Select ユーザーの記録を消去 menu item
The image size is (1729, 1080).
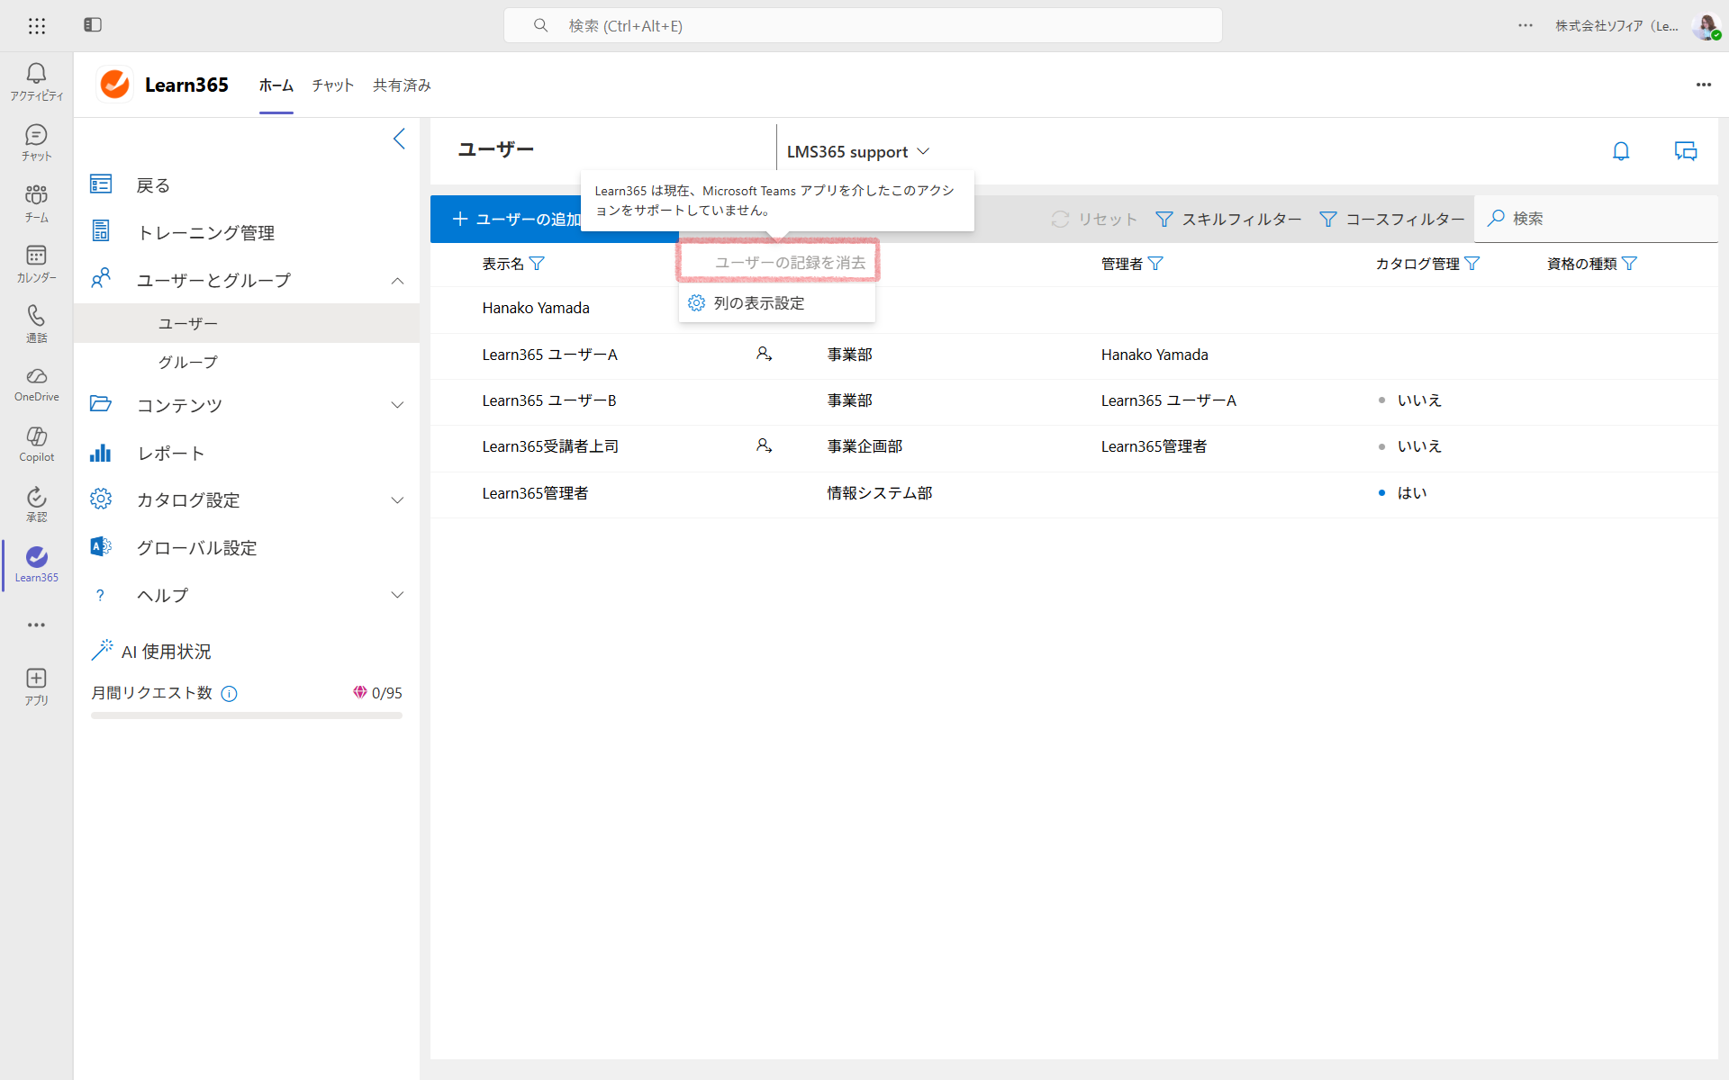point(777,263)
